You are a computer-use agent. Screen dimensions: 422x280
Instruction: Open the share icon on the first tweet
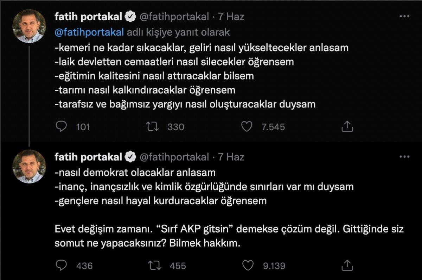pyautogui.click(x=348, y=125)
